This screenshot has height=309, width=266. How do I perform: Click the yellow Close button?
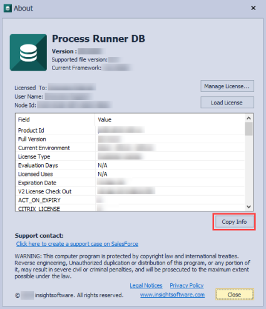(x=235, y=295)
